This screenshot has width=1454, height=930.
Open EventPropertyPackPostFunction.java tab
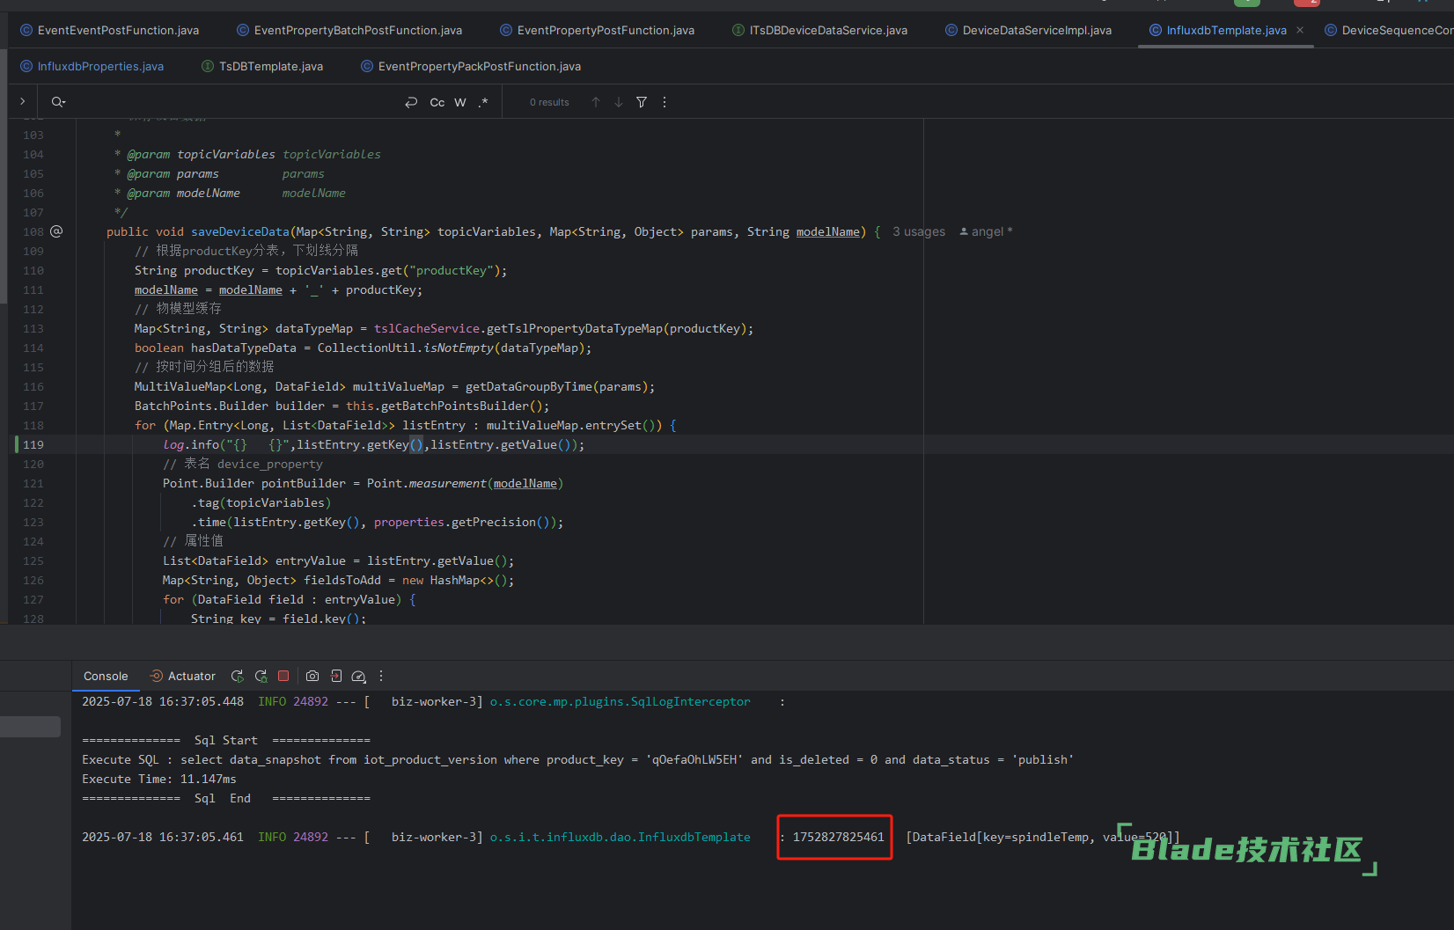472,66
